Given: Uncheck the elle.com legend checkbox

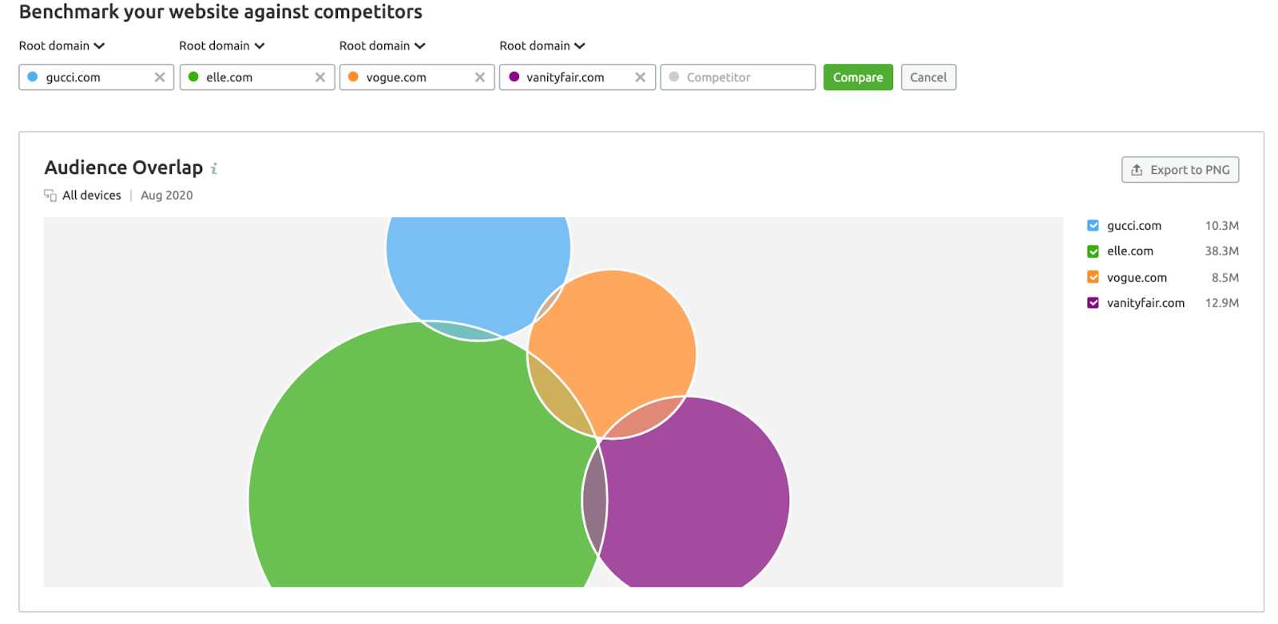Looking at the screenshot, I should [1093, 251].
